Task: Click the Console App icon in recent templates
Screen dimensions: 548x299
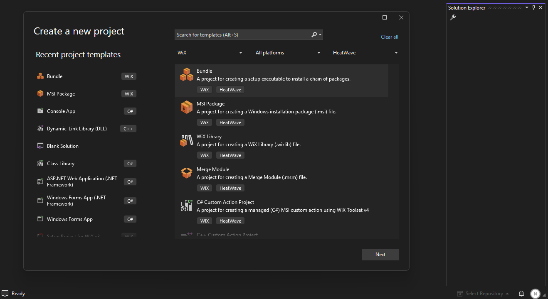Action: [40, 111]
